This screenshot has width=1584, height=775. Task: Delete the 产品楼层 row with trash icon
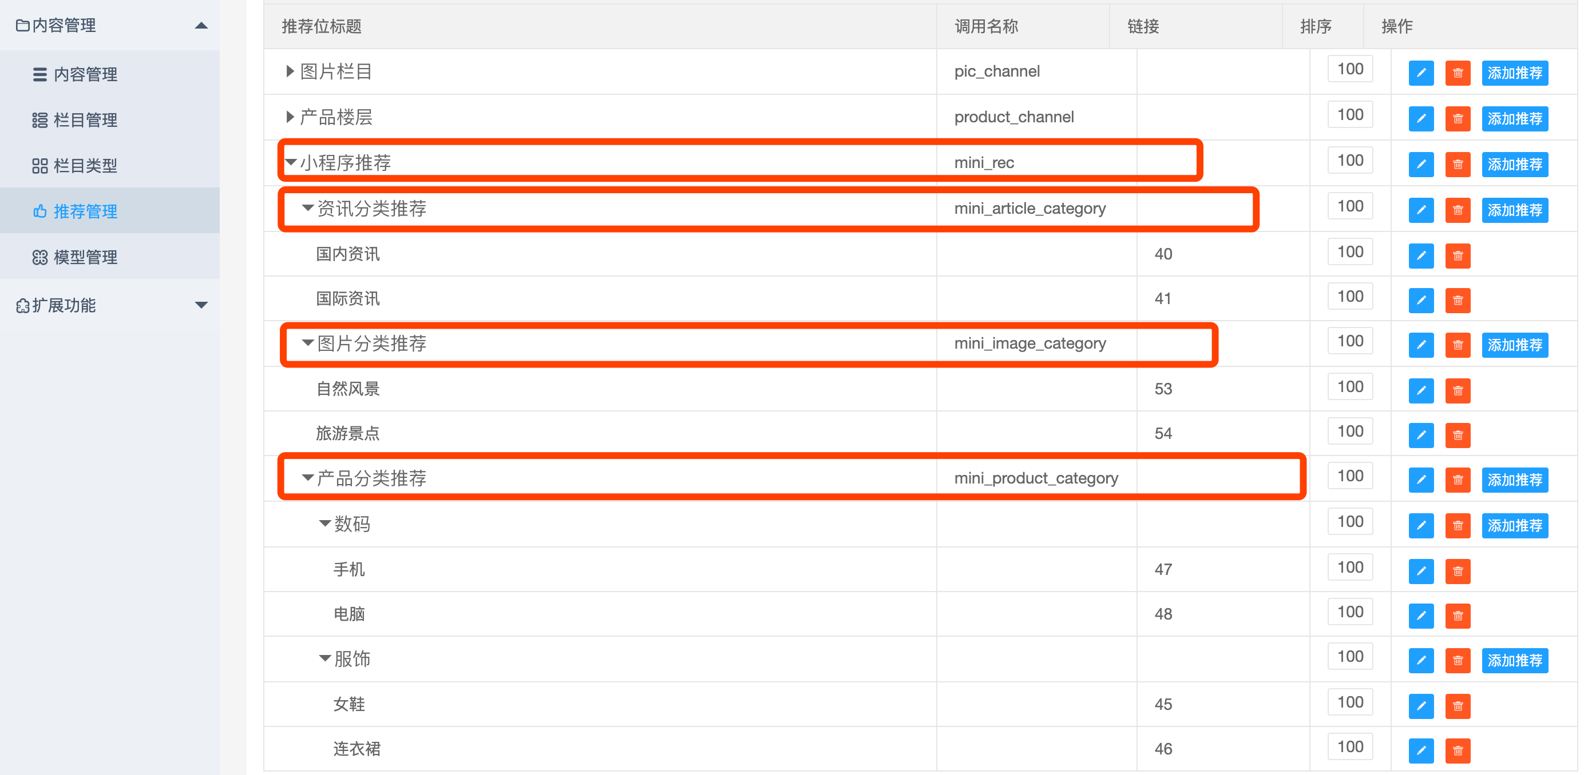pyautogui.click(x=1458, y=118)
